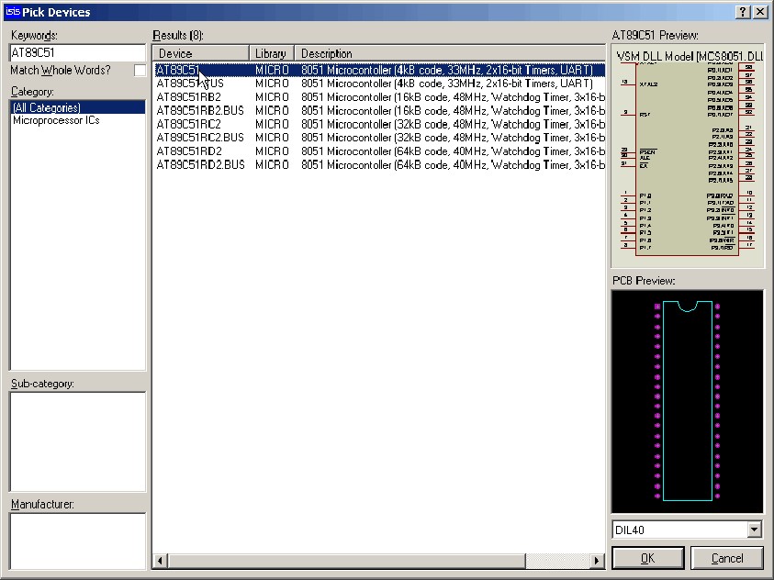Sort results by the Library column header
Viewport: 774px width, 580px height.
272,53
